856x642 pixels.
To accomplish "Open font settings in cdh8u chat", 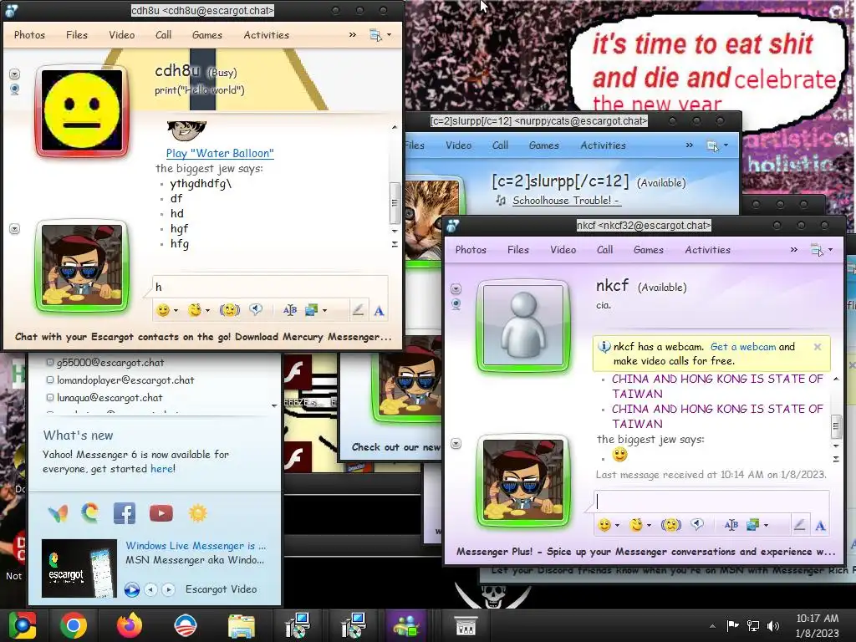I will tap(290, 310).
